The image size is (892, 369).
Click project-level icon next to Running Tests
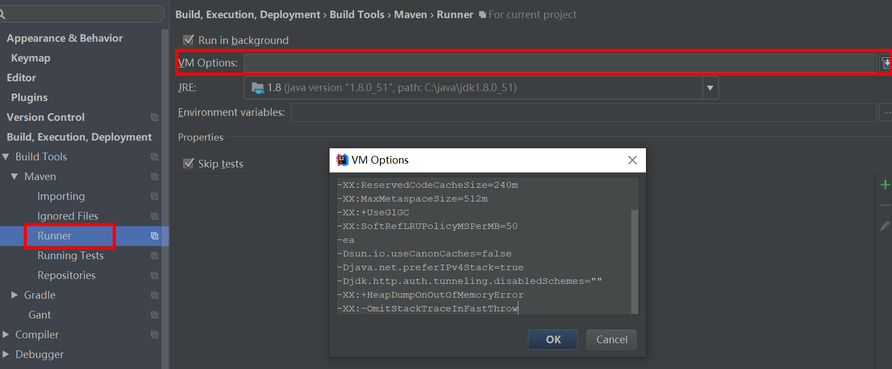[x=154, y=255]
